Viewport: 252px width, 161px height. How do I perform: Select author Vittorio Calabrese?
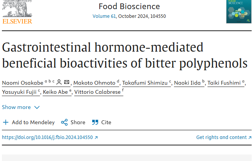97,92
